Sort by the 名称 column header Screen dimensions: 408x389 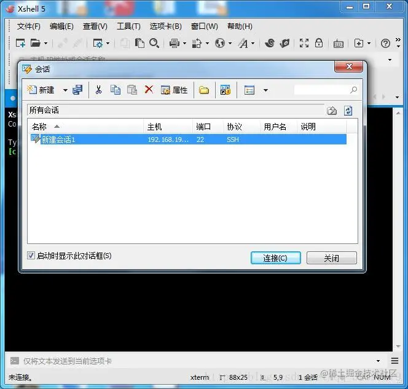85,127
